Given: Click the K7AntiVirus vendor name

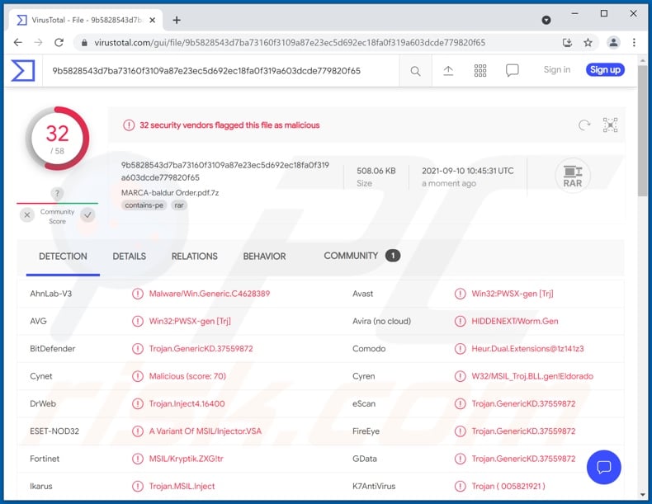Looking at the screenshot, I should [x=374, y=486].
